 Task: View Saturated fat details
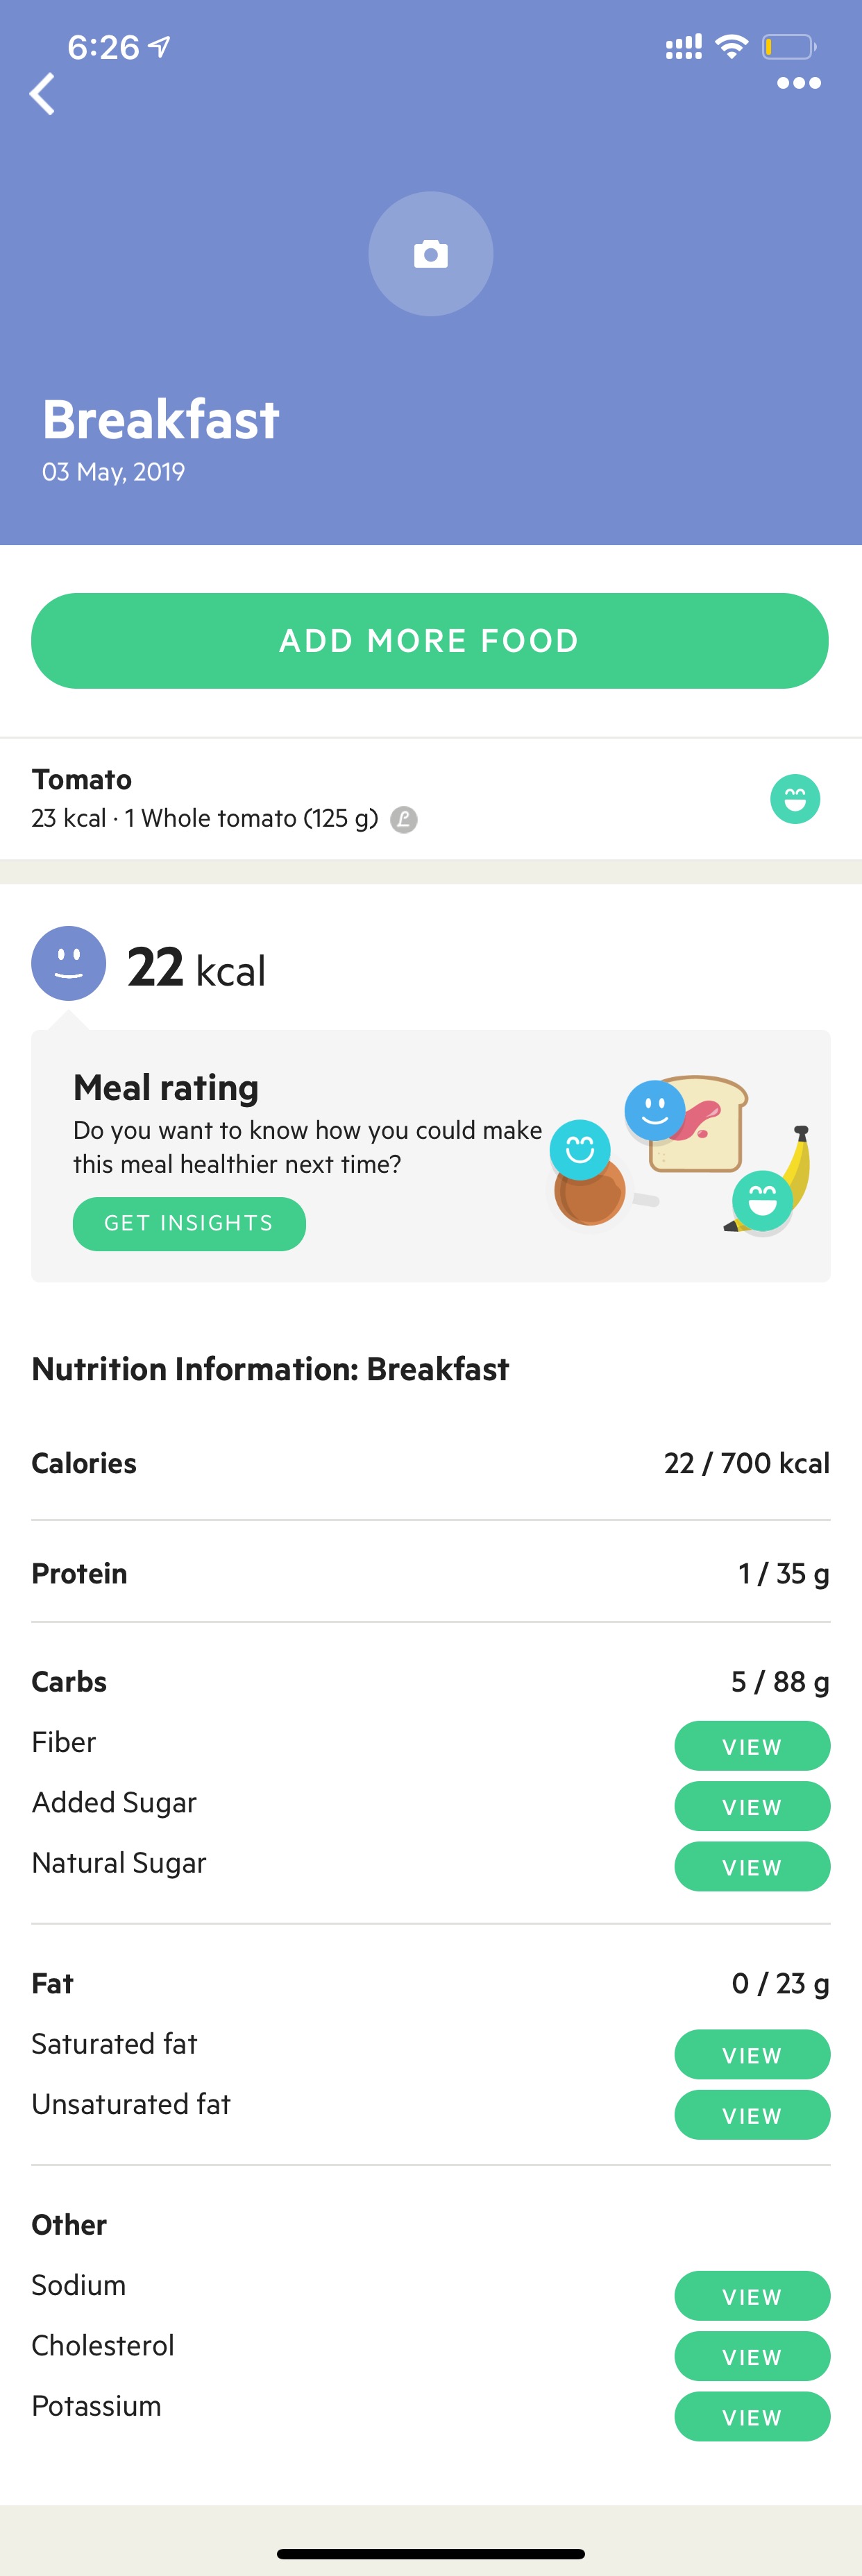click(x=752, y=2055)
